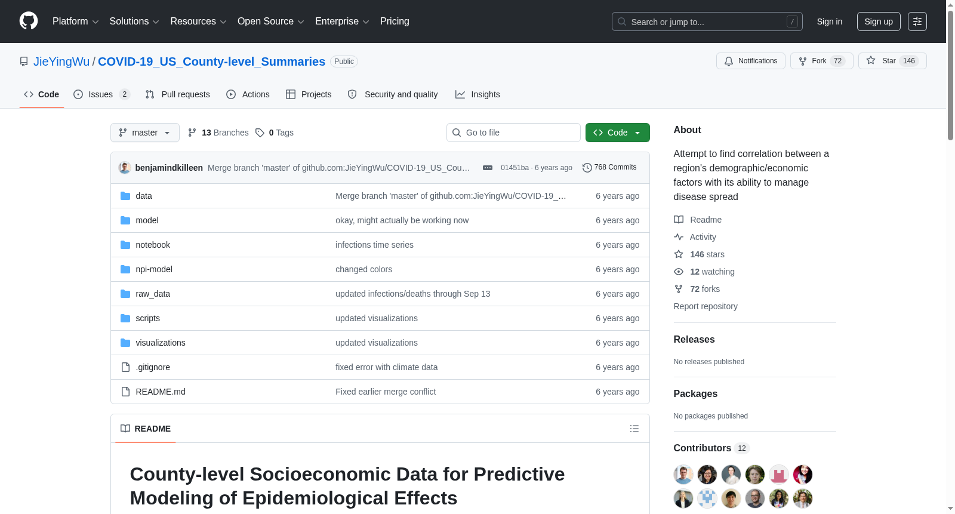Expand the Resources menu
955x514 pixels.
(199, 21)
